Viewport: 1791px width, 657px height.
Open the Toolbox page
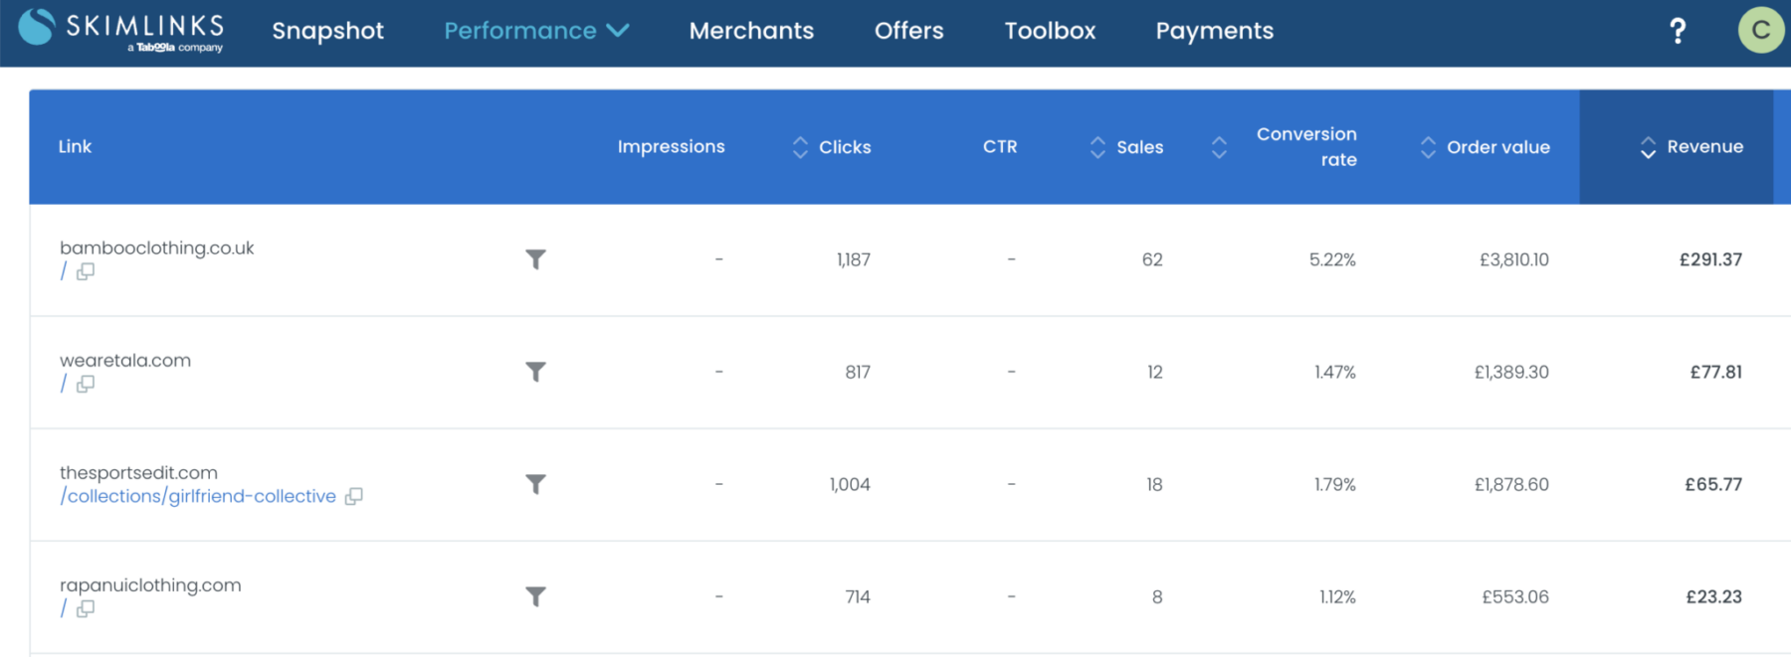click(x=1050, y=31)
